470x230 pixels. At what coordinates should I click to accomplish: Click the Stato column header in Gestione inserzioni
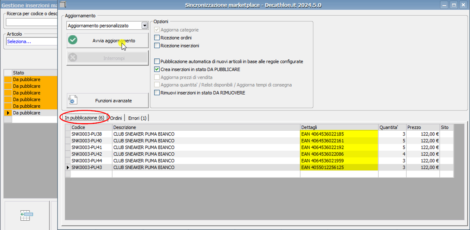pyautogui.click(x=35, y=73)
